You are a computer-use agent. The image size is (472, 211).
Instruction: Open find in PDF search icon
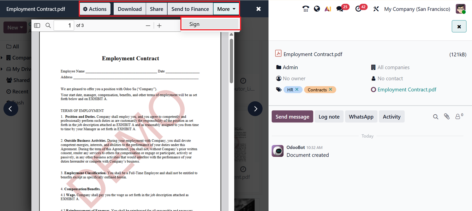(x=48, y=25)
